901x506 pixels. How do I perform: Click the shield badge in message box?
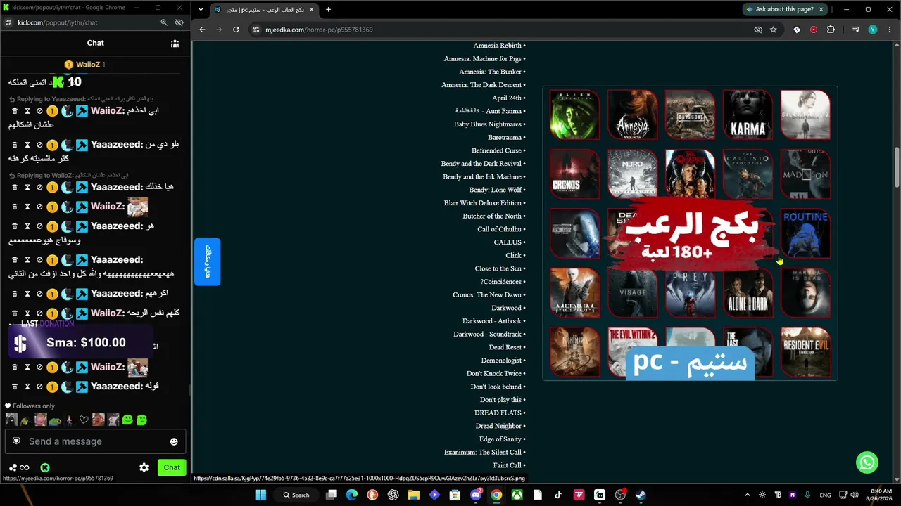tap(16, 441)
